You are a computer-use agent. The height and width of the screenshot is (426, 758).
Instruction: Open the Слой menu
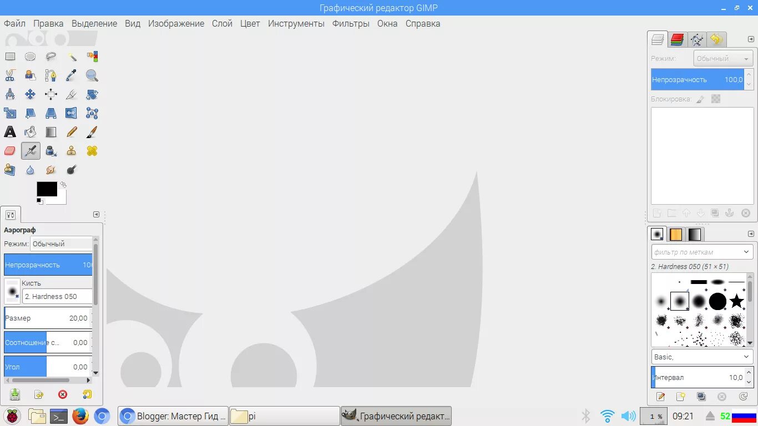click(222, 23)
